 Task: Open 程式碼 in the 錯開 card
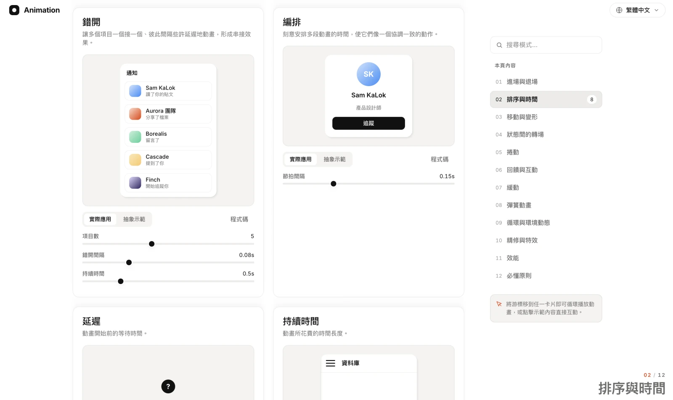[x=239, y=219]
